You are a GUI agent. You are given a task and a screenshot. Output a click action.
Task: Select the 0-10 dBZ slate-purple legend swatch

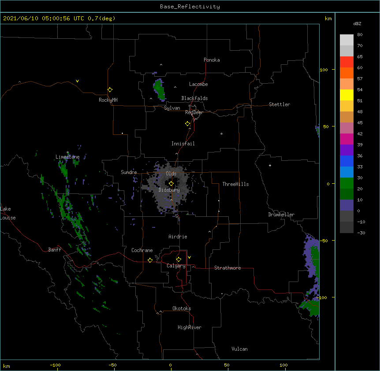tap(346, 205)
